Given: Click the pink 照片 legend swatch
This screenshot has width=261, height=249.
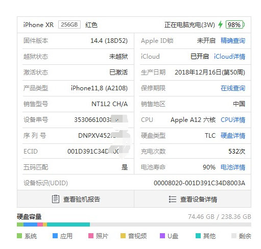Looking at the screenshot, I should click(91, 236).
